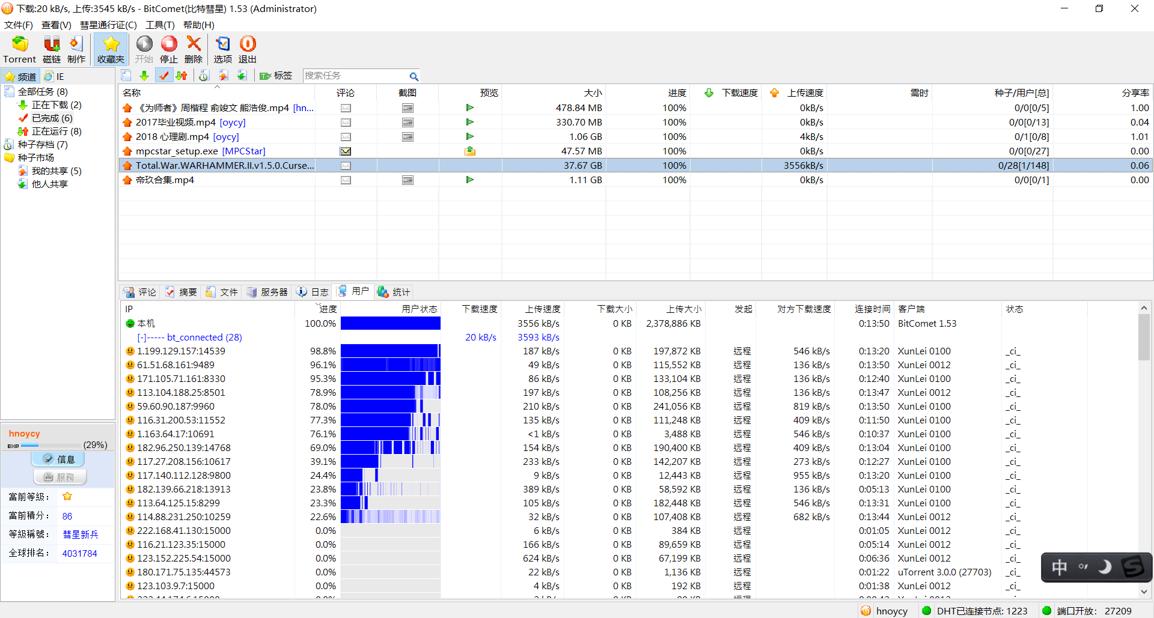Click the 信息 button in user panel

[58, 459]
